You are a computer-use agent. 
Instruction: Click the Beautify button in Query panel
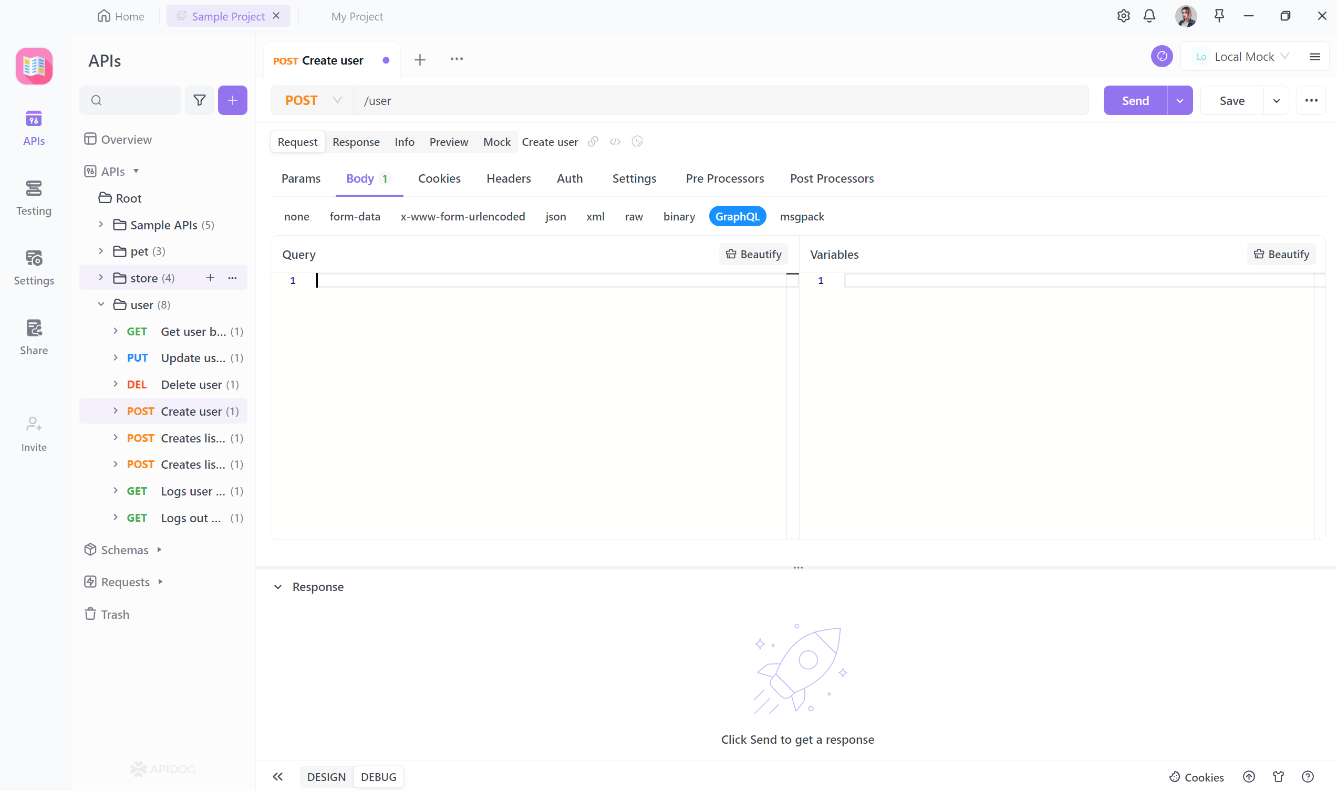(753, 254)
